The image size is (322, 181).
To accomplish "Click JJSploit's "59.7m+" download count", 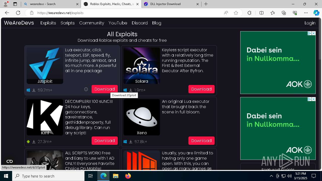I will tap(45, 90).
